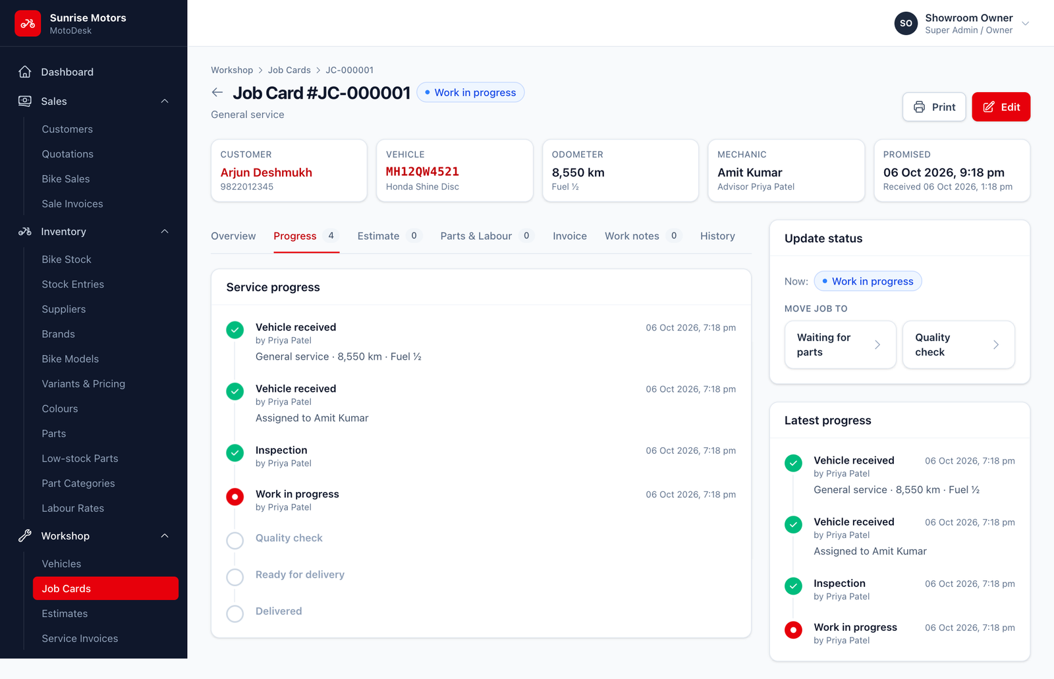Click the Sunrise Motors motorcycle logo

coord(28,23)
